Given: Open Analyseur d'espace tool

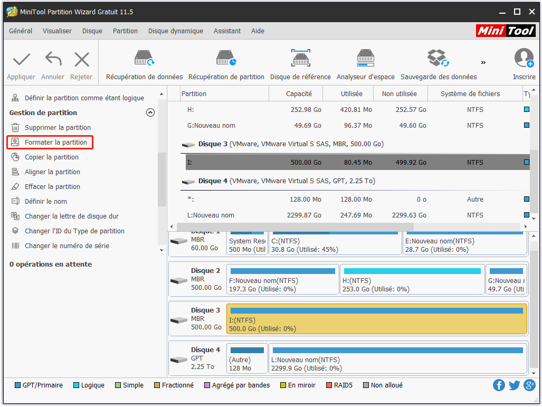Looking at the screenshot, I should pos(365,65).
